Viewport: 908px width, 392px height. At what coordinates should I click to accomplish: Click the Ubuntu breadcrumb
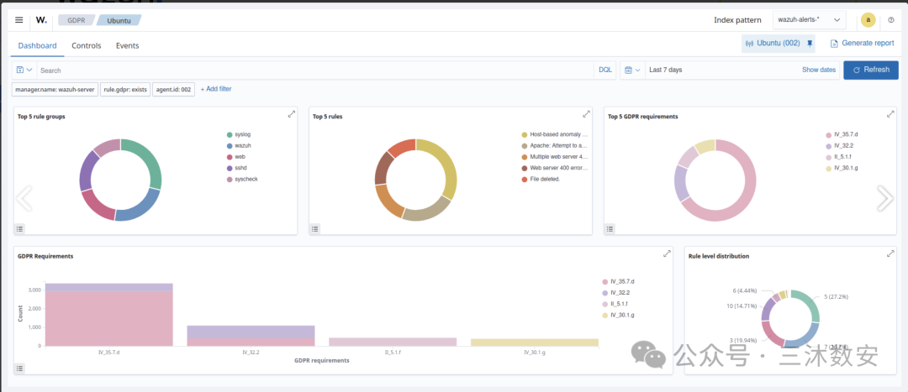point(119,20)
